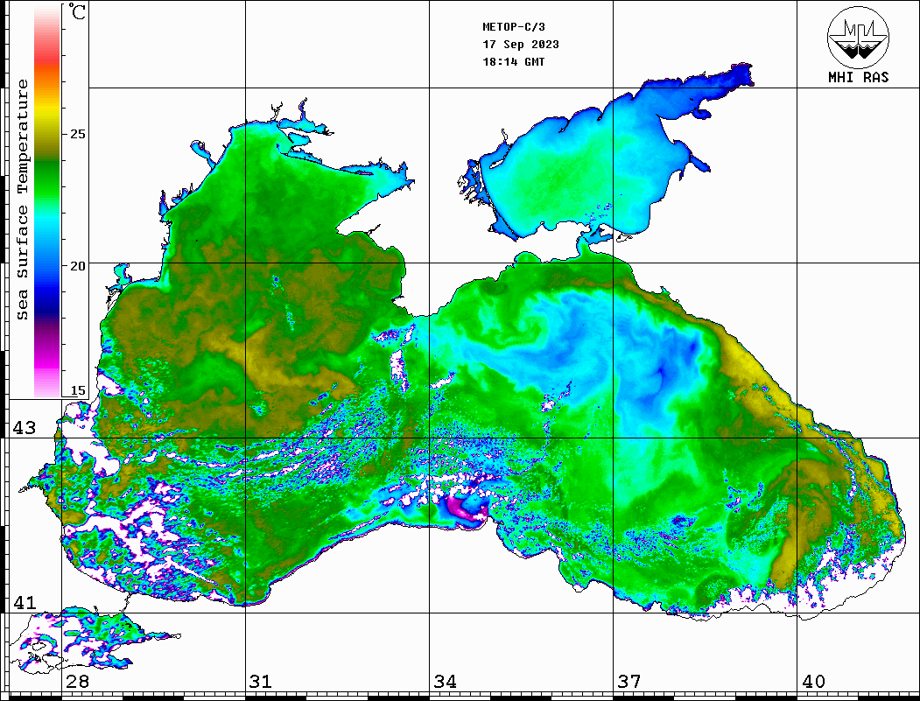Click the 15 tick on the temperature scale

(x=78, y=391)
